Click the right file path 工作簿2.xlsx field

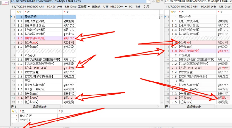(x=199, y=2)
